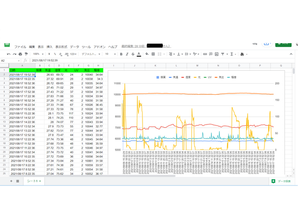Open the ファイル menu

tap(20, 47)
